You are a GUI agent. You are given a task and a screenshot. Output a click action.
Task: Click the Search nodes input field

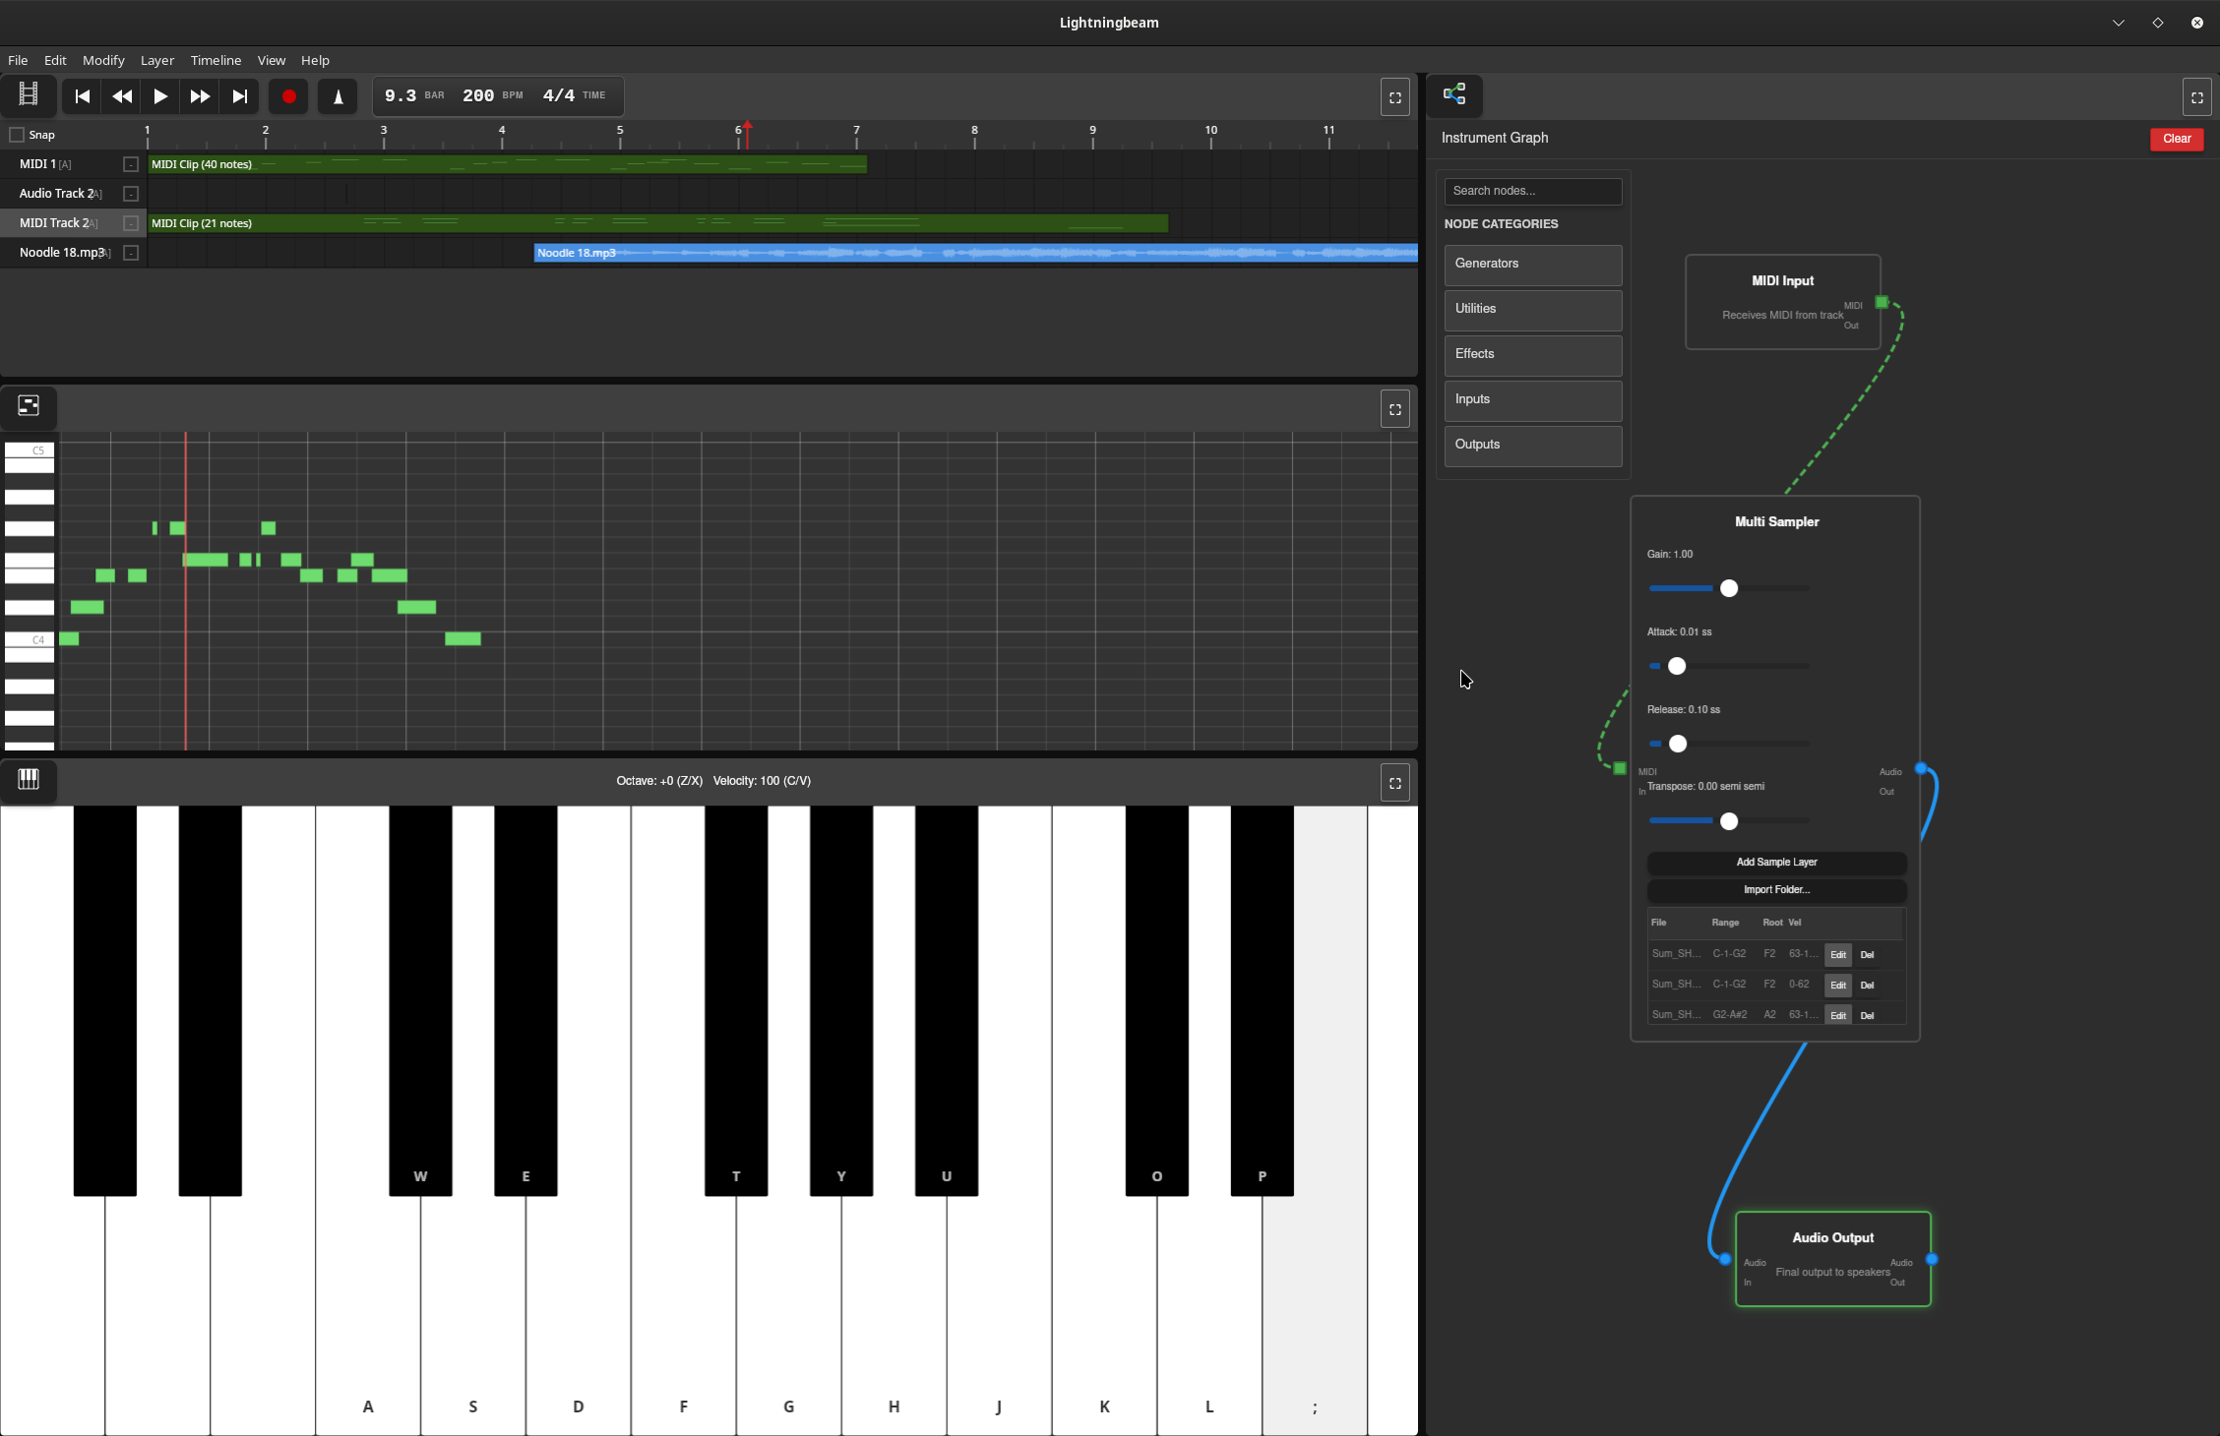click(x=1532, y=191)
